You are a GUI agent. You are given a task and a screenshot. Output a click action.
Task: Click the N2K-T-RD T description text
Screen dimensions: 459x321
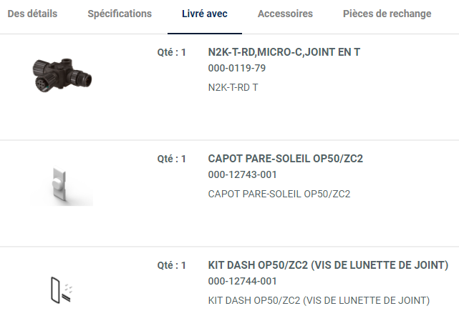pyautogui.click(x=233, y=87)
